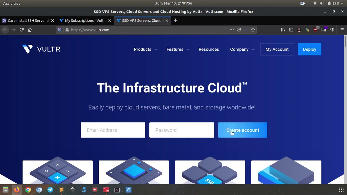The height and width of the screenshot is (195, 347).
Task: Open uBlock Origin extension
Action: 316,30
